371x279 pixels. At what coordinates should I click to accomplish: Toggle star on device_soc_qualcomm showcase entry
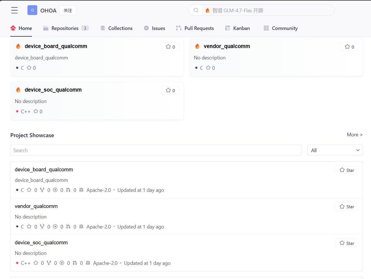[x=346, y=243]
